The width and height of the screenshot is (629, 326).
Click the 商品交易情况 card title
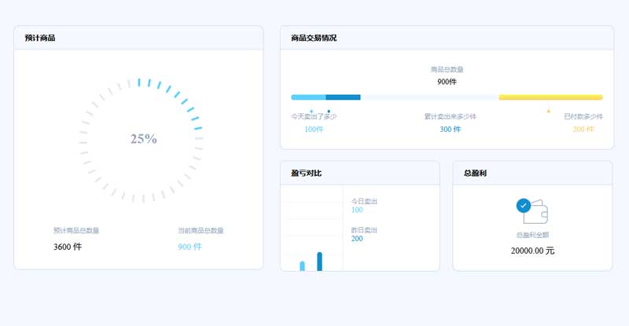coord(314,38)
